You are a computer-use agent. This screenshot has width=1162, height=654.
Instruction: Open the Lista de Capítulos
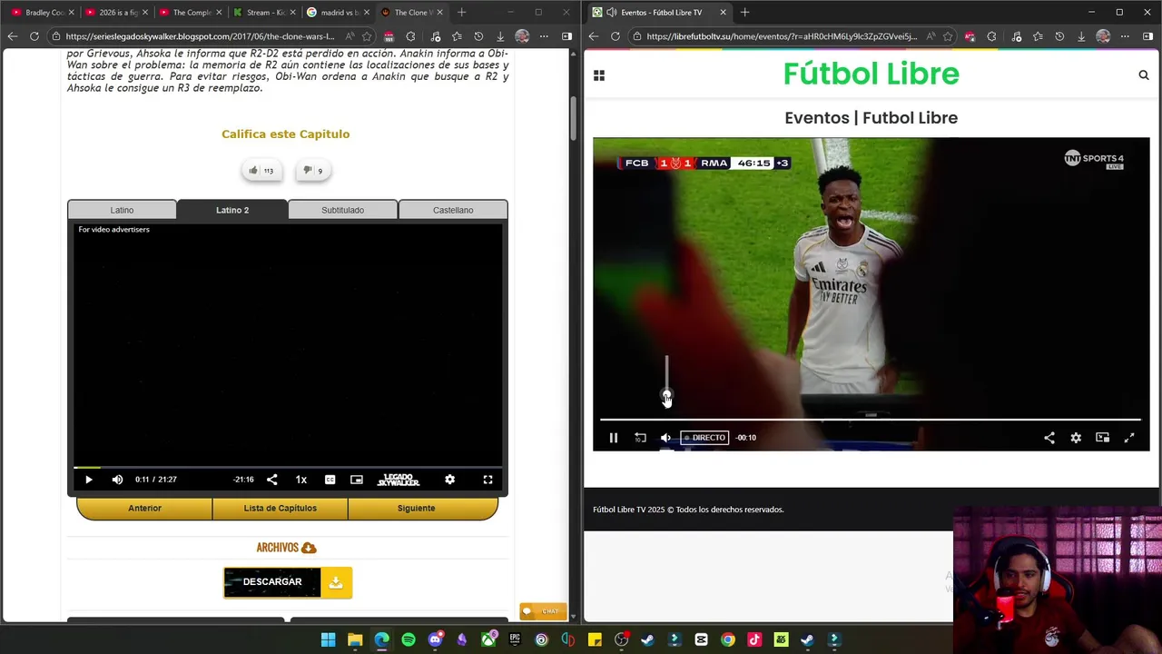click(x=280, y=508)
